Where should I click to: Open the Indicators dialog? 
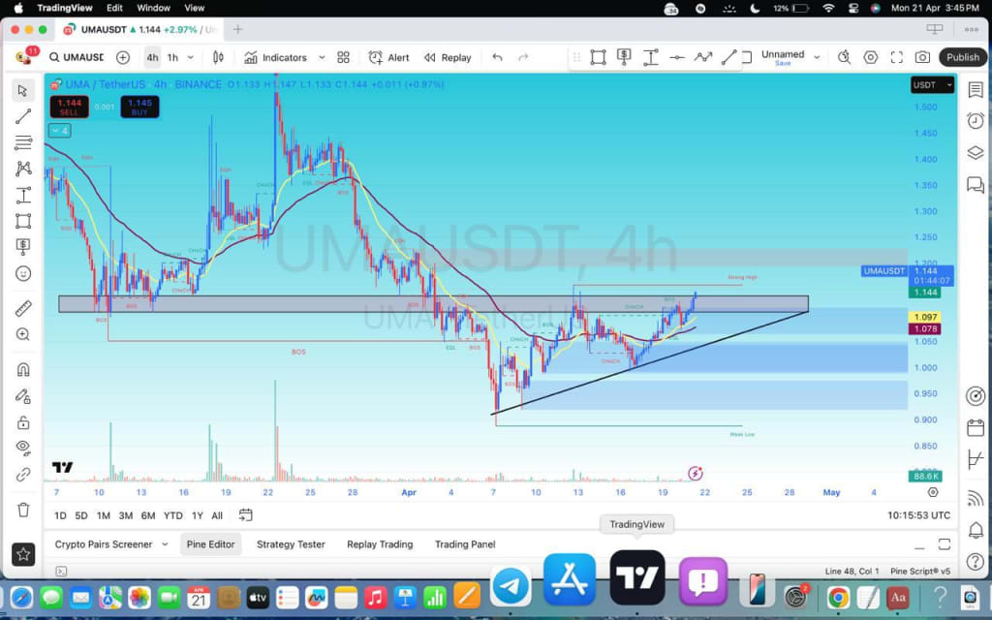point(276,57)
